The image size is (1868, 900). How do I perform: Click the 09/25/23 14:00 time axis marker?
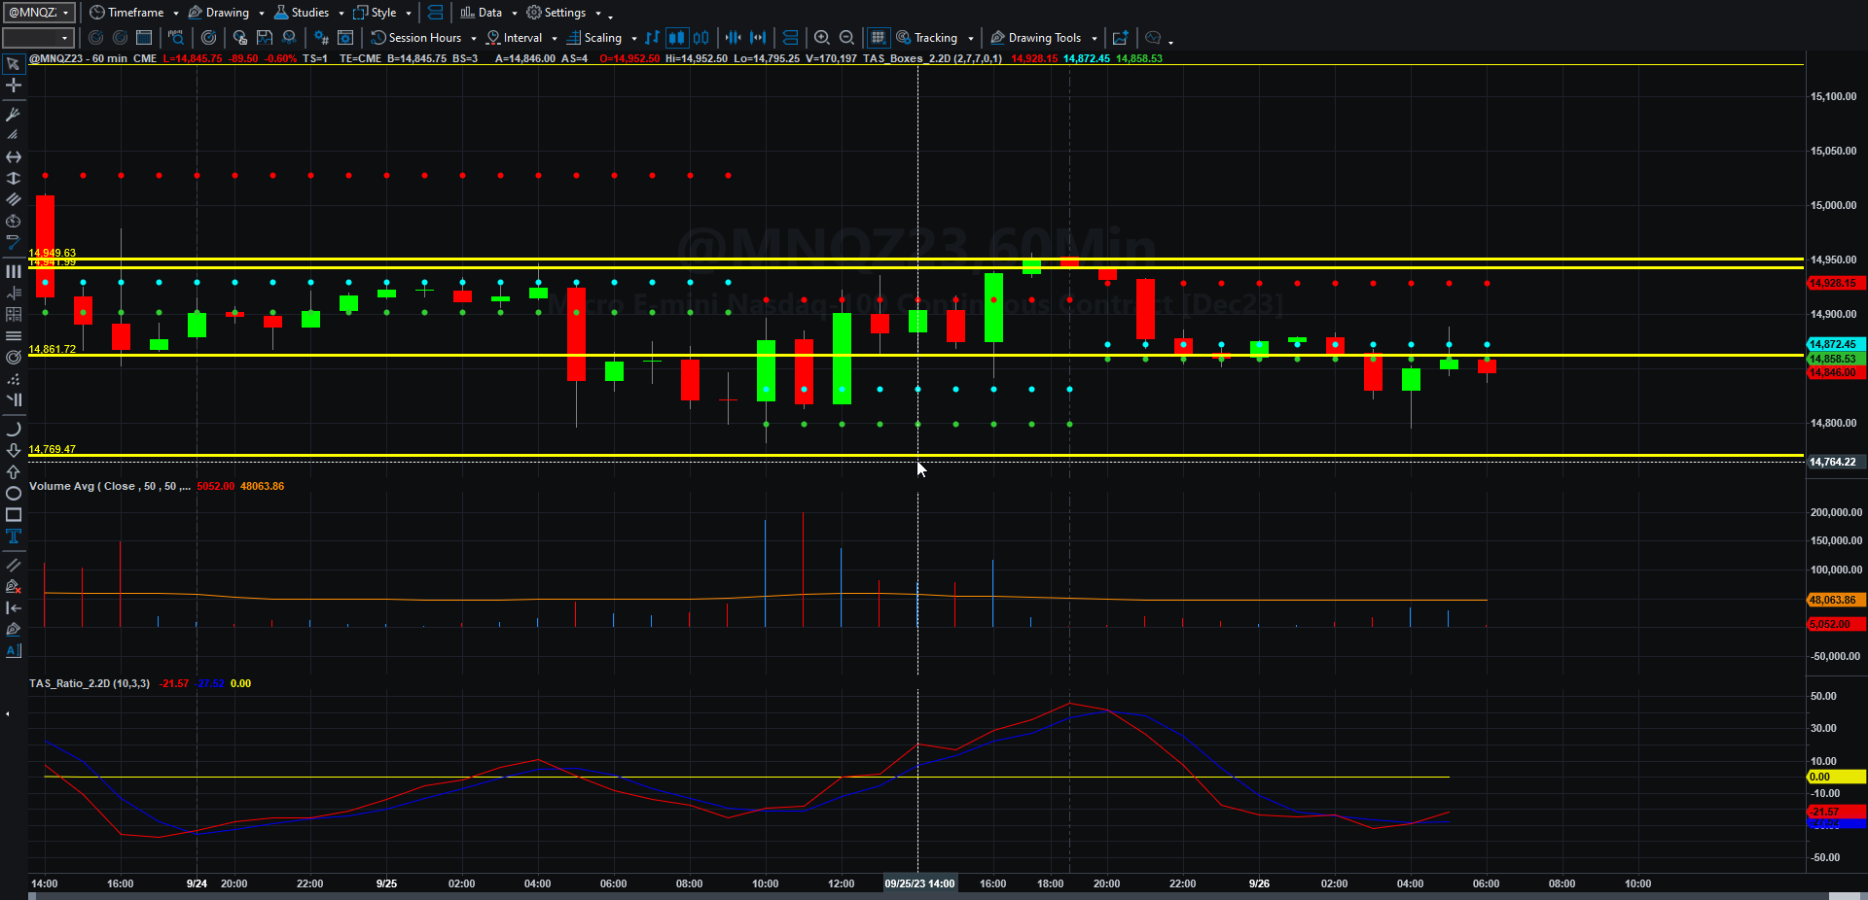[x=919, y=883]
